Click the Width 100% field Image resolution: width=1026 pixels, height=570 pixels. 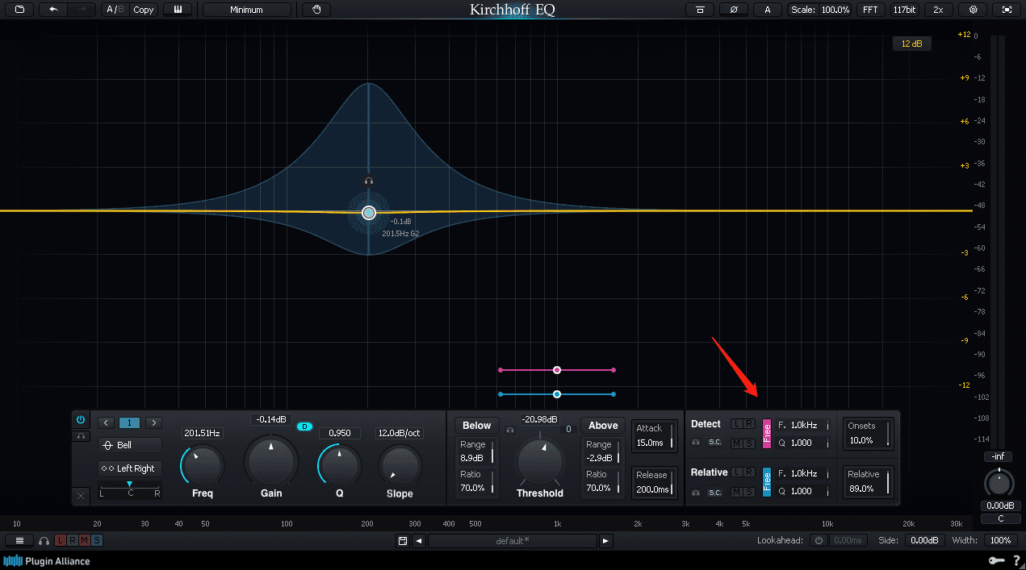pyautogui.click(x=1001, y=540)
